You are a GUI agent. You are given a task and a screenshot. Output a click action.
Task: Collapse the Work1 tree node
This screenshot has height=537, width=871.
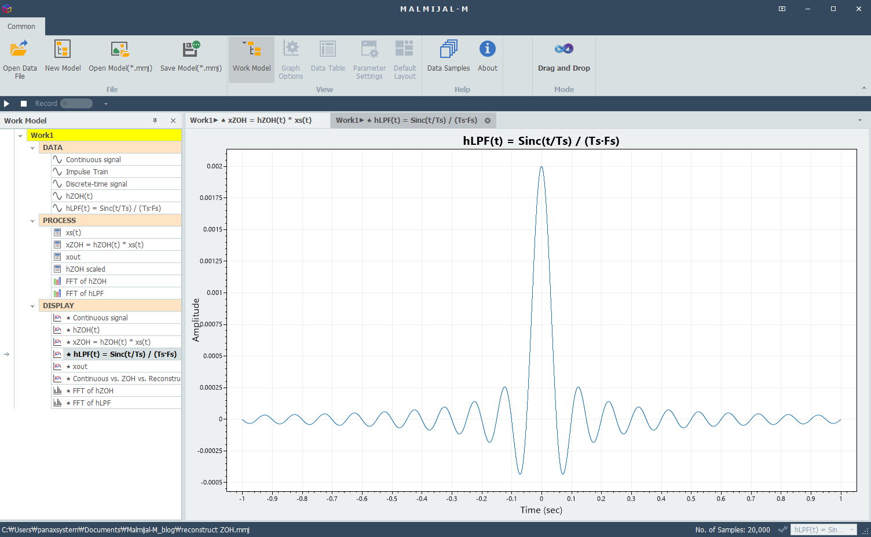pyautogui.click(x=20, y=136)
